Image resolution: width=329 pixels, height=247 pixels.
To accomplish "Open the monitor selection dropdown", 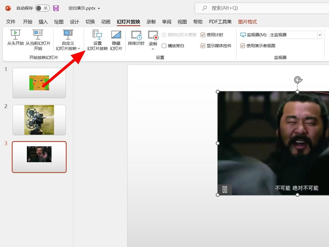I will pos(319,35).
